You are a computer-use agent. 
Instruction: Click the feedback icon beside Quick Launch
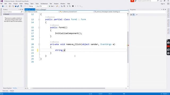tap(136, 1)
